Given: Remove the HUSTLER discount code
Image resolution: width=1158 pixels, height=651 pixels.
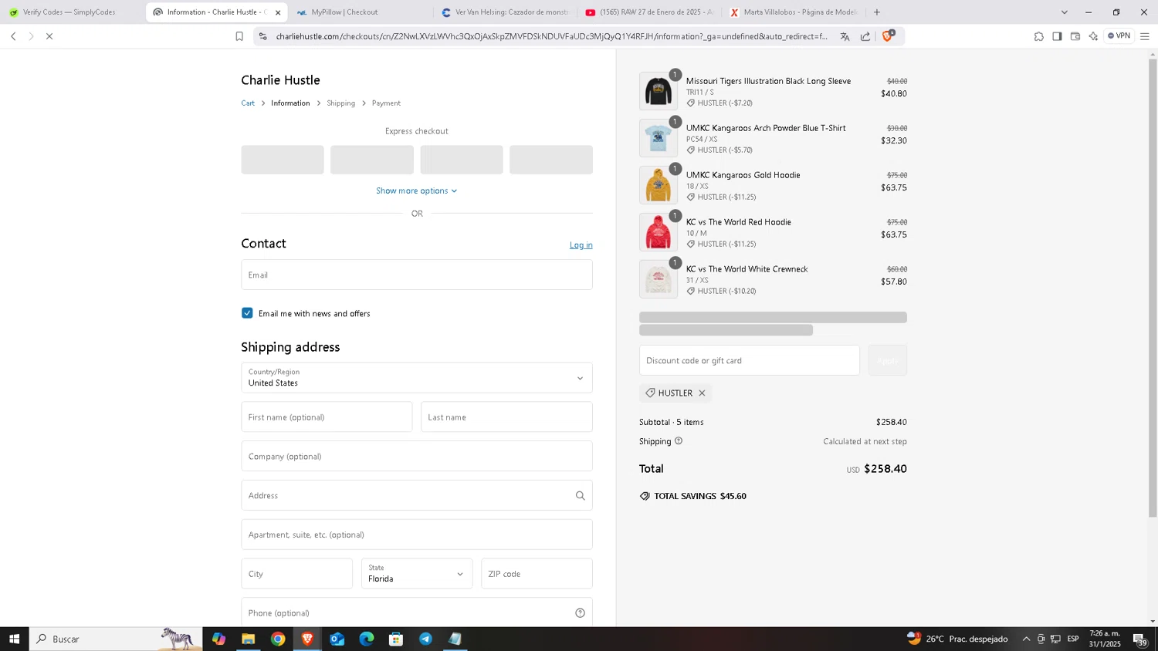Looking at the screenshot, I should pyautogui.click(x=702, y=393).
